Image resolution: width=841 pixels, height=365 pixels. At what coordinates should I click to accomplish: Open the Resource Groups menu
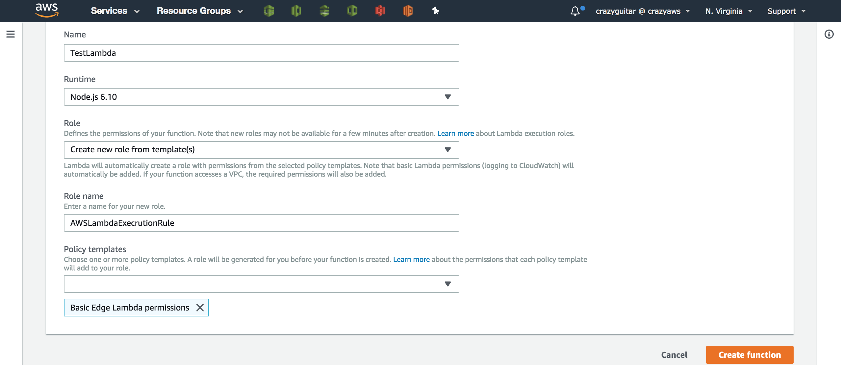199,11
